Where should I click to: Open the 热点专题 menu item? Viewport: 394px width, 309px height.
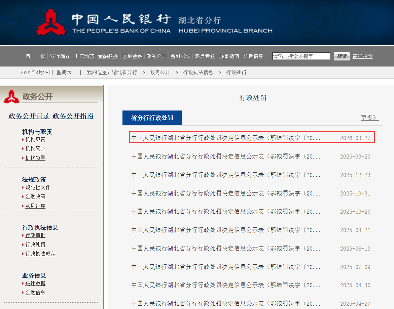tap(205, 56)
